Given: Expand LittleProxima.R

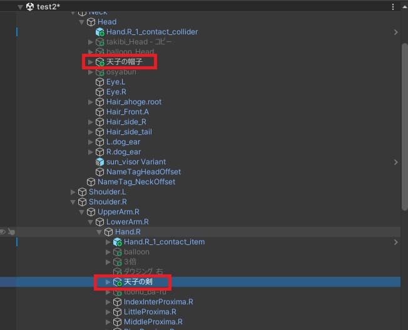Looking at the screenshot, I should [108, 312].
